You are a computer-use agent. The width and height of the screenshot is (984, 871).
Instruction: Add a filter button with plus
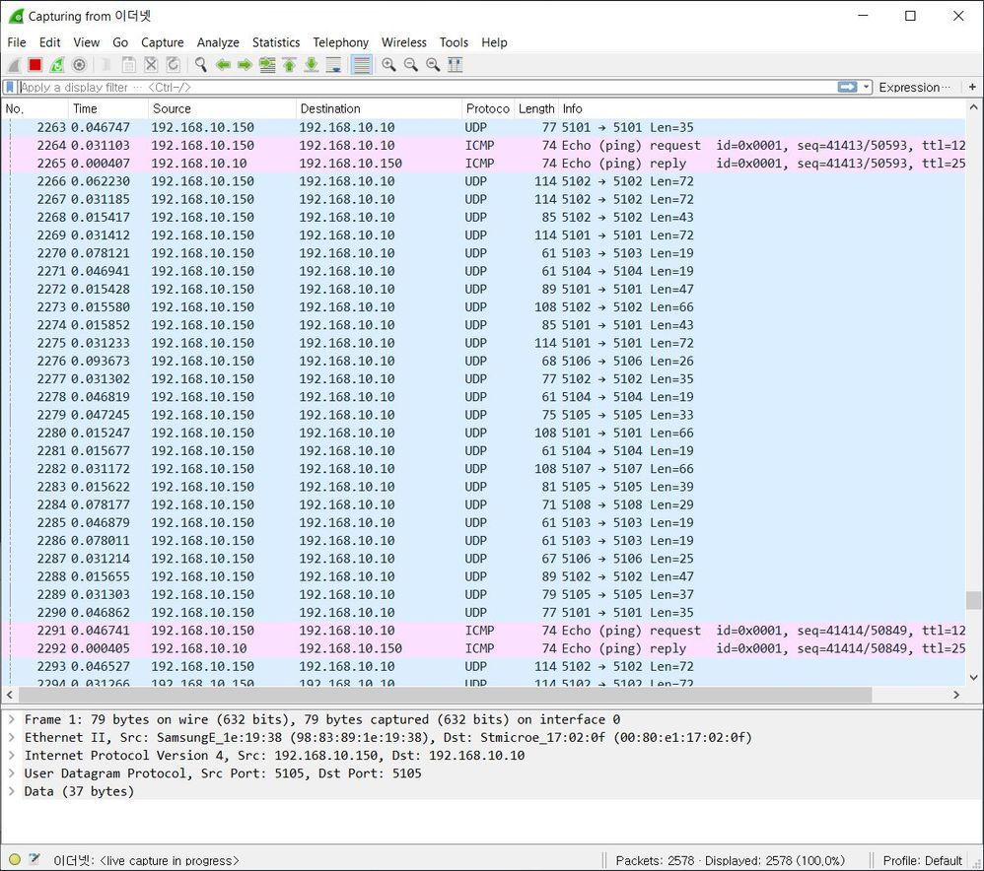coord(972,87)
